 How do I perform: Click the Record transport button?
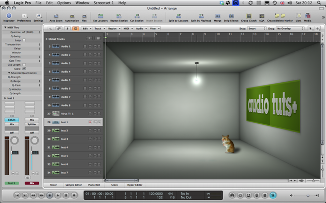74,195
